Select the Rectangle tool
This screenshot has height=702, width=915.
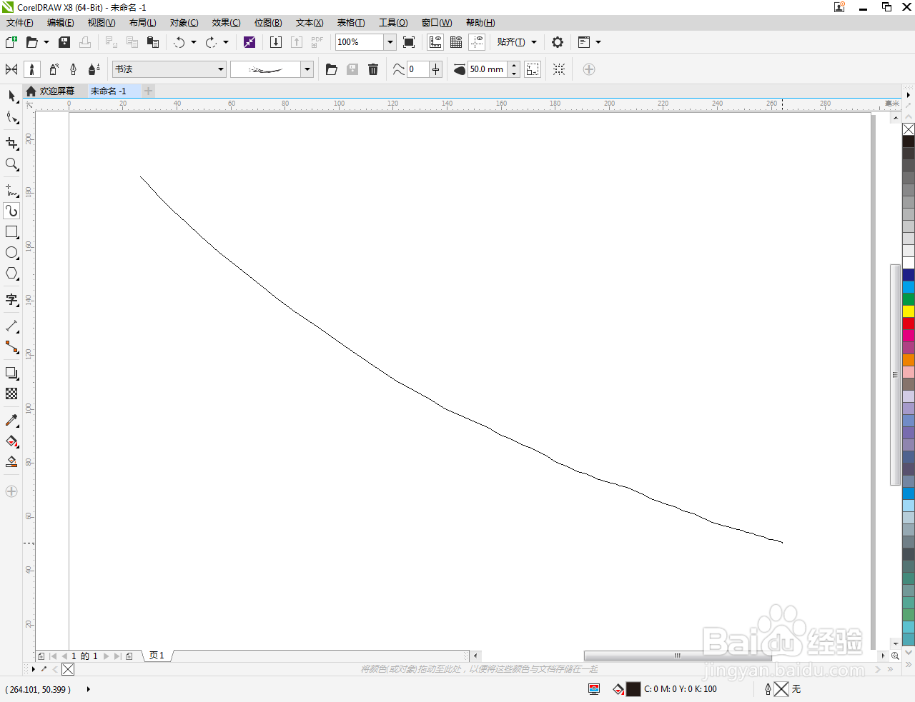[11, 232]
